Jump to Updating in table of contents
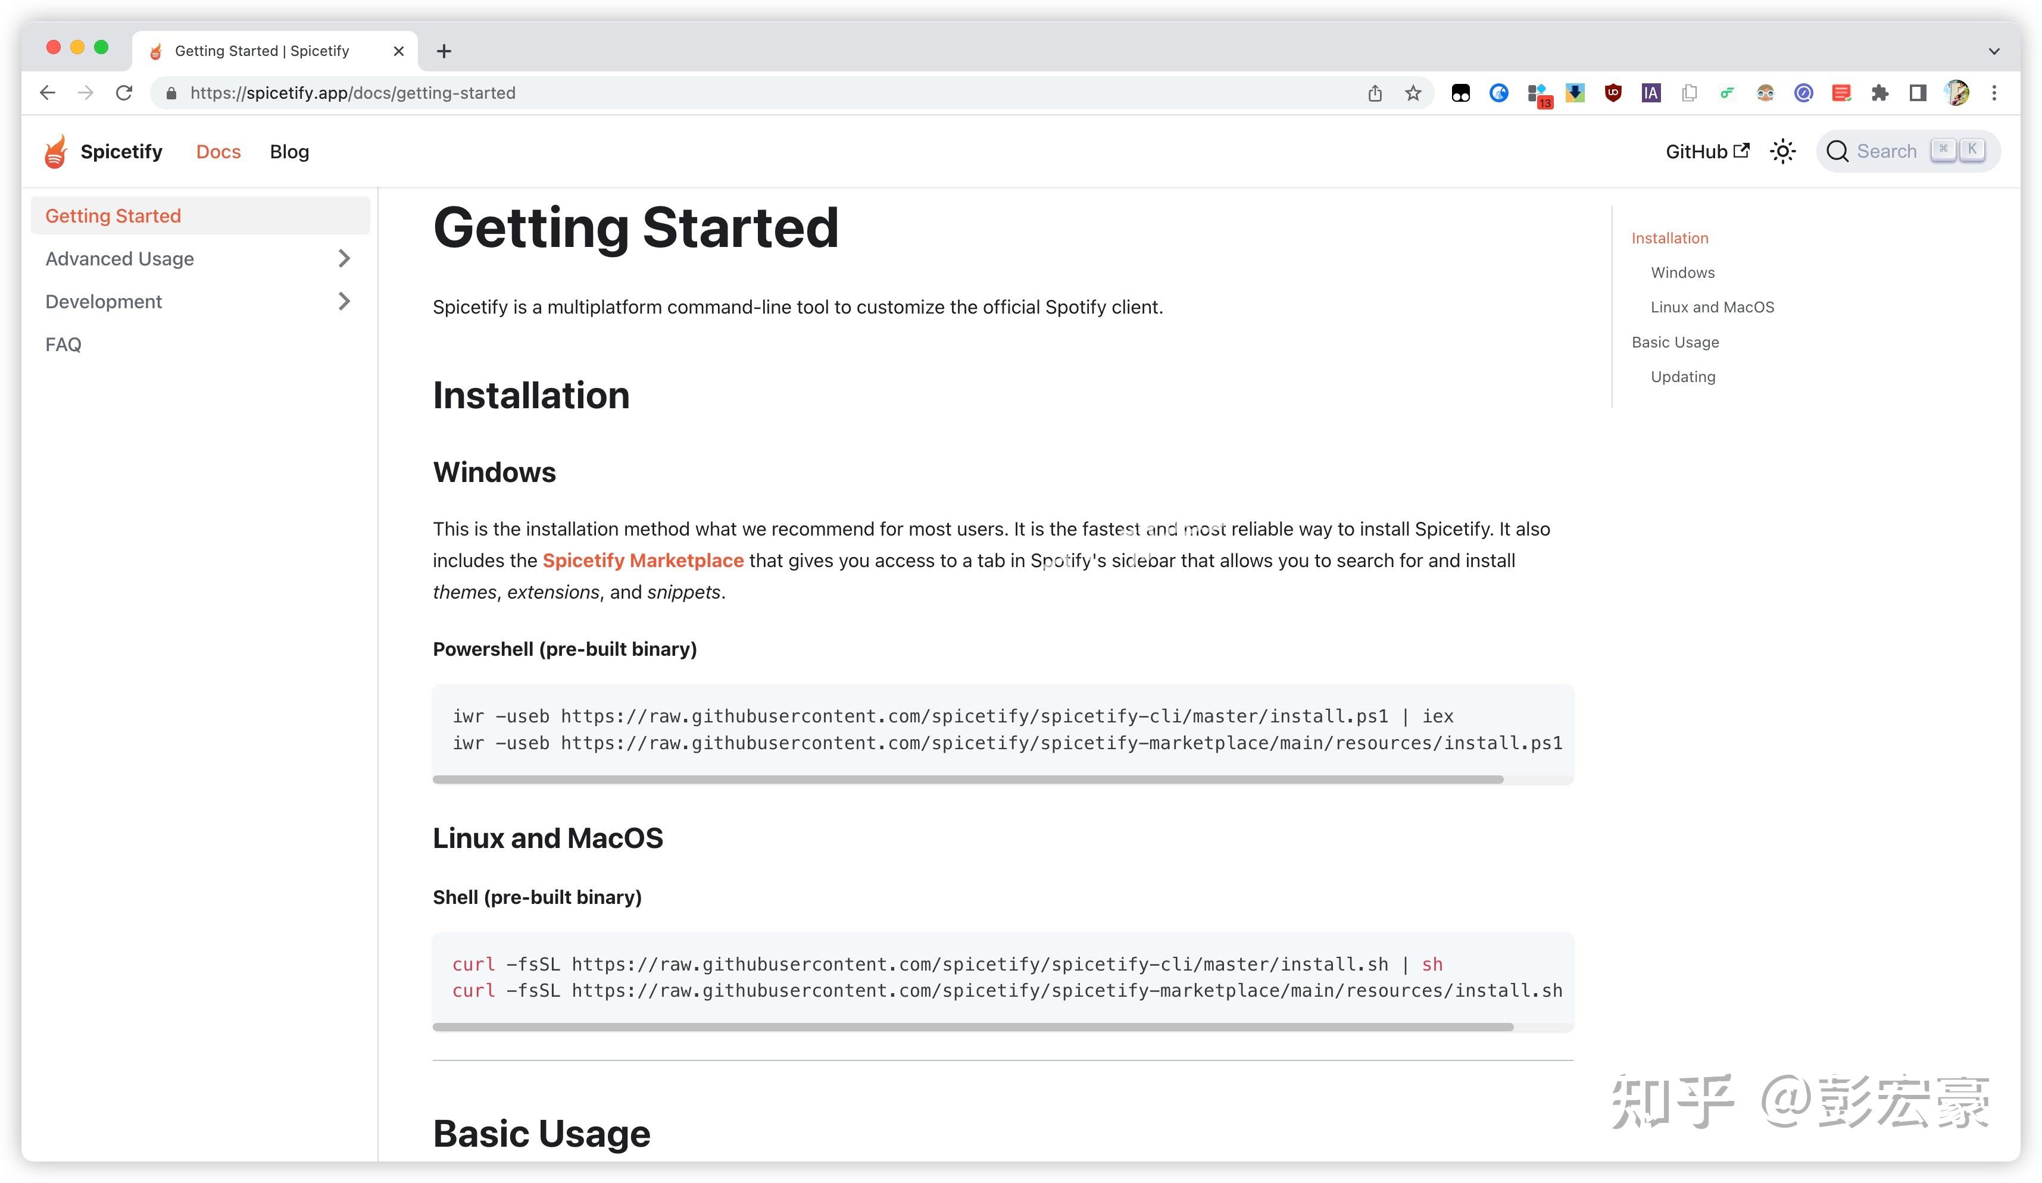This screenshot has height=1183, width=2042. click(1683, 377)
